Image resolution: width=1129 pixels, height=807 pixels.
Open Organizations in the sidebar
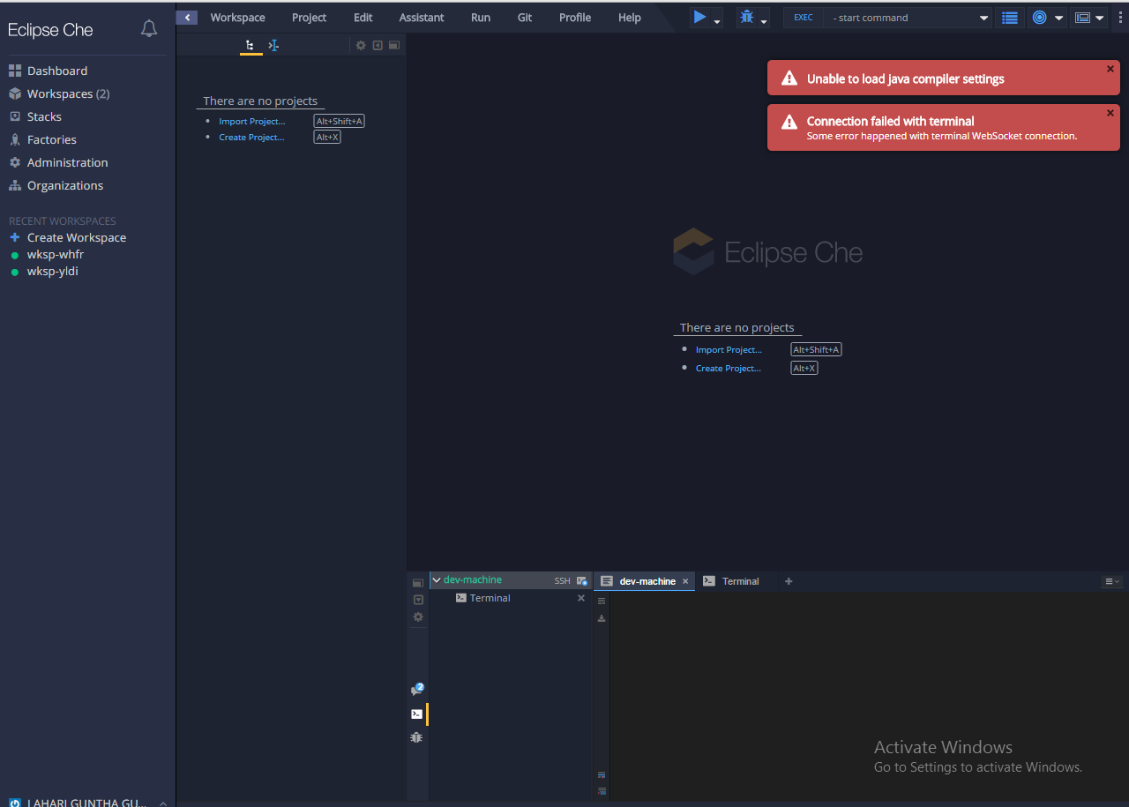[65, 185]
